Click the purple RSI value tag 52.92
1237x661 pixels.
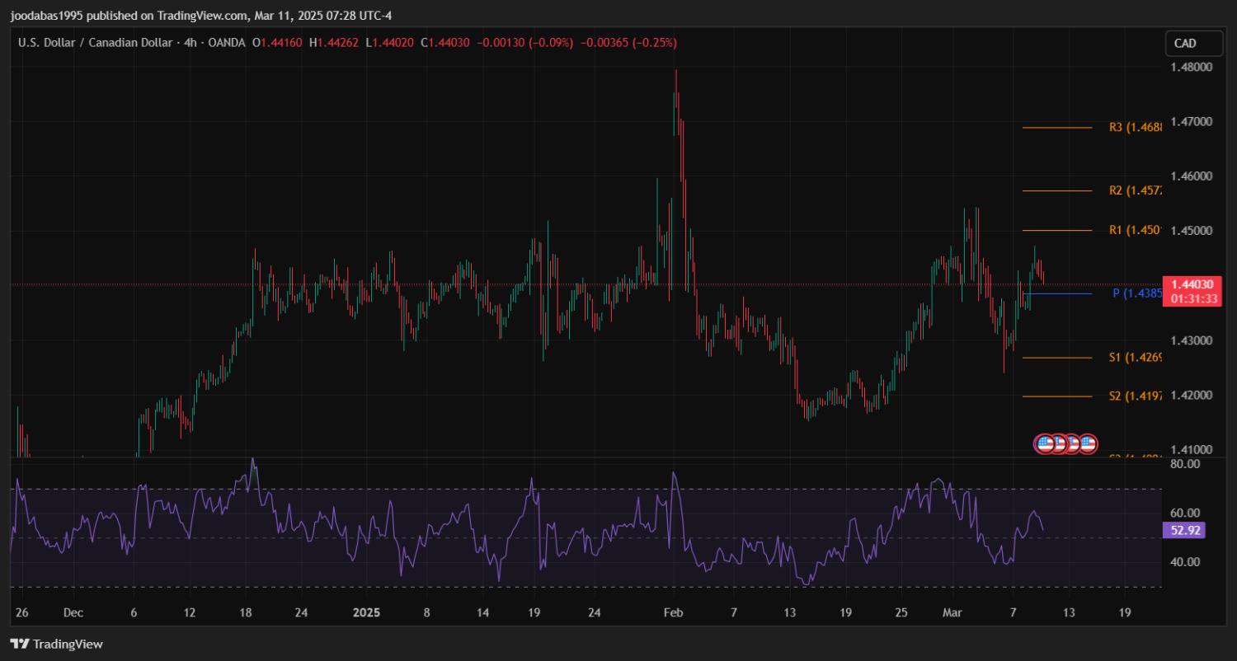tap(1183, 530)
